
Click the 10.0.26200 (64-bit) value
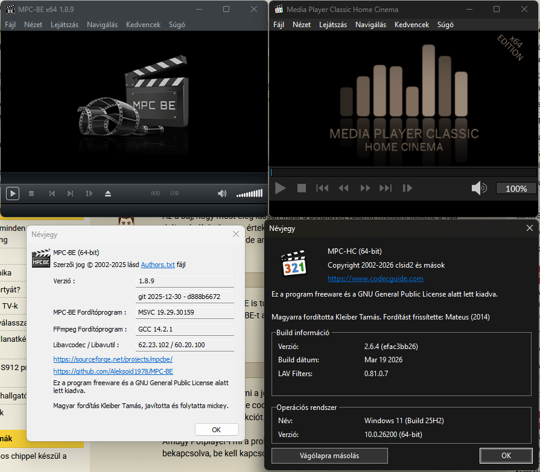tap(393, 435)
